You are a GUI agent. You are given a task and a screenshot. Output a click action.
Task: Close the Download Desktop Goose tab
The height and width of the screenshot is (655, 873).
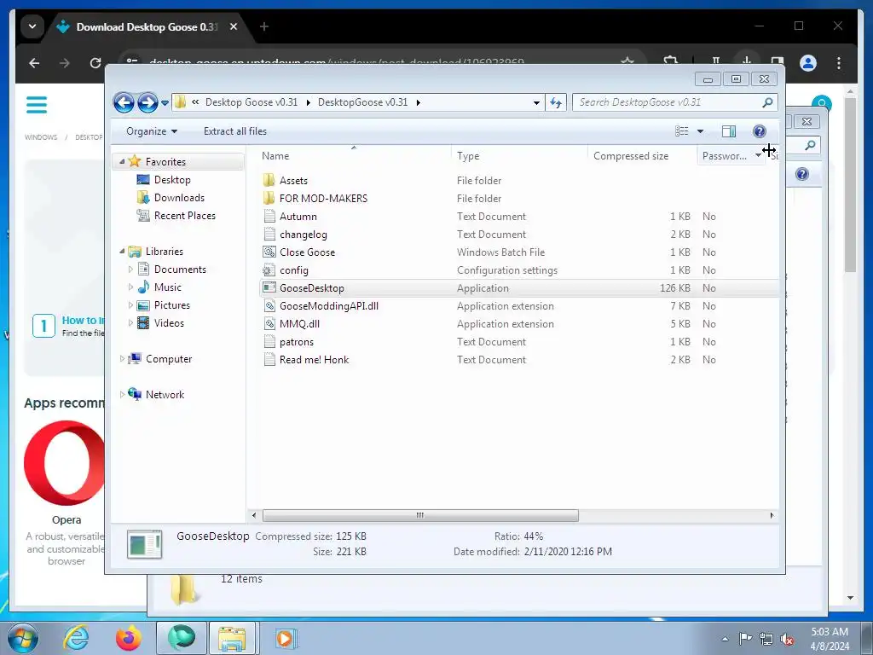[x=234, y=26]
